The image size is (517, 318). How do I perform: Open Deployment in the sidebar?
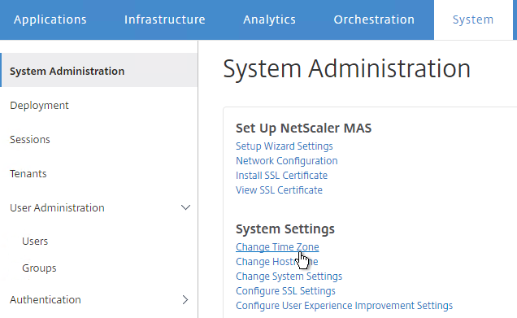point(39,106)
